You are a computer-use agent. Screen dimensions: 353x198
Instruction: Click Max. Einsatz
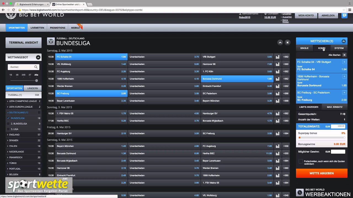[x=335, y=107]
